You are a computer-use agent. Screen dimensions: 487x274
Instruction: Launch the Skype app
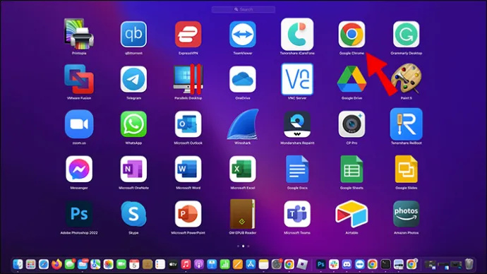(x=133, y=214)
